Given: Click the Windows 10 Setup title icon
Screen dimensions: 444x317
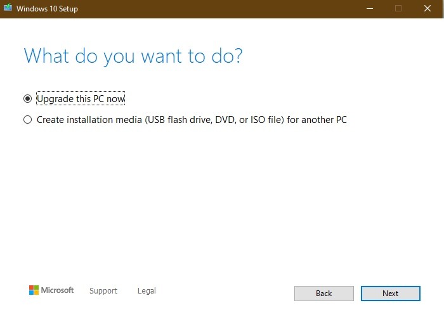Looking at the screenshot, I should pos(8,8).
